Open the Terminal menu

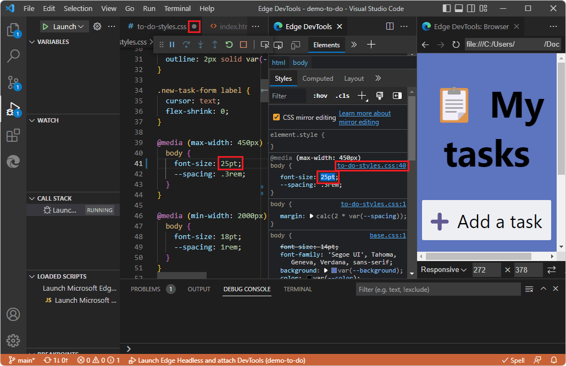tap(177, 8)
